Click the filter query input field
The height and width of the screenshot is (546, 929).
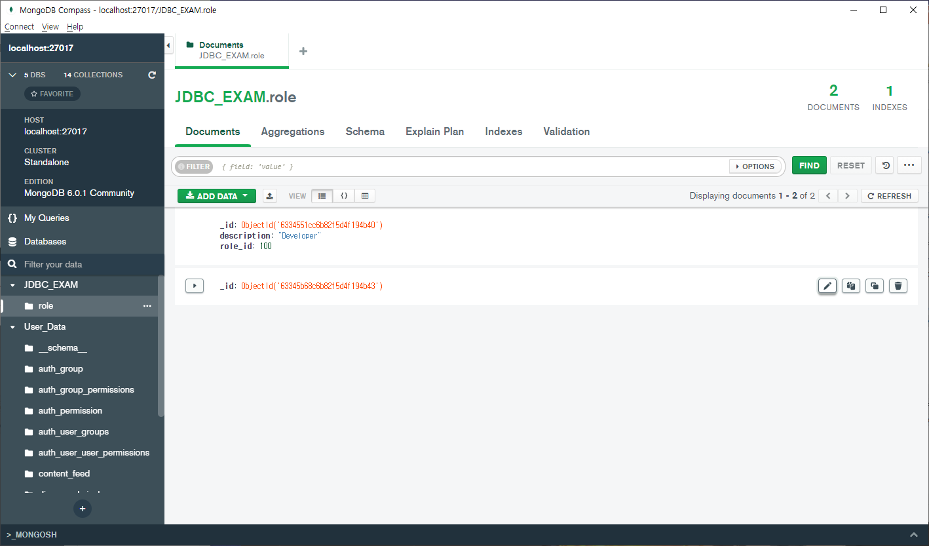(x=472, y=166)
